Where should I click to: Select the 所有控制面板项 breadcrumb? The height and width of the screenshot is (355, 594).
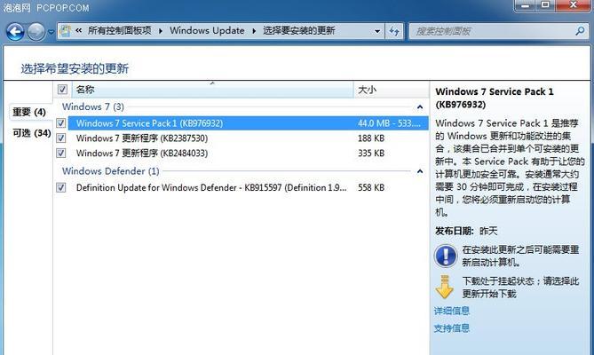(119, 31)
